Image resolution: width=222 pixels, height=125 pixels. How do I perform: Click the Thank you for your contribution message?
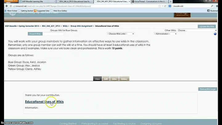coord(42,95)
